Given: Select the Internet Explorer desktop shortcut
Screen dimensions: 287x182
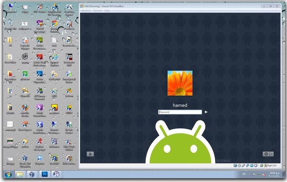Looking at the screenshot, I should (x=54, y=60).
